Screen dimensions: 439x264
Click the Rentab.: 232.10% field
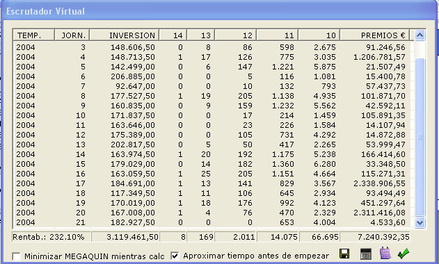(x=51, y=237)
